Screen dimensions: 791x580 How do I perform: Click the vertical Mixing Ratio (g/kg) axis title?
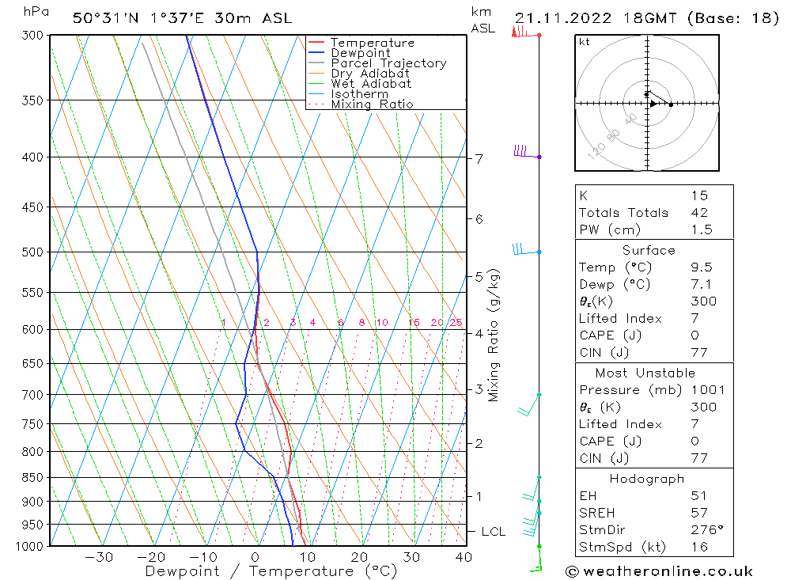click(494, 335)
